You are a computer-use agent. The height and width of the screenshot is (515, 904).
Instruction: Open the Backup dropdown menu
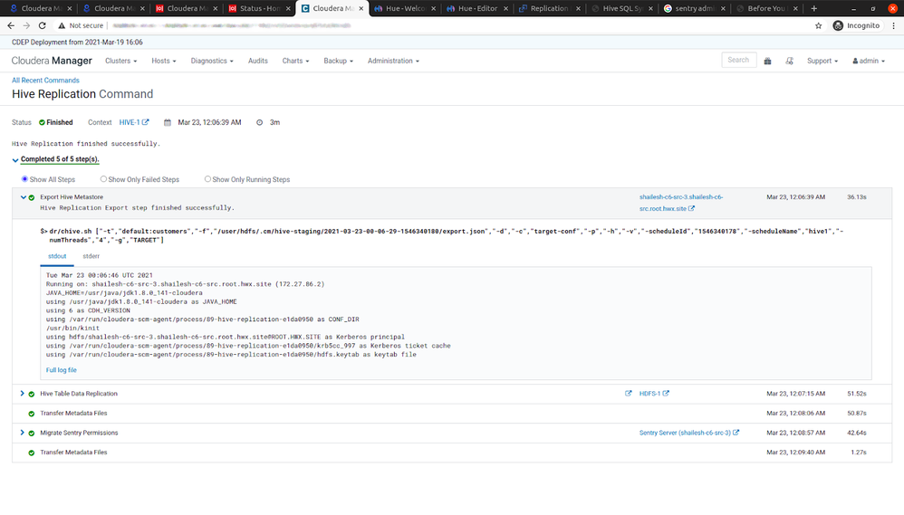click(x=339, y=61)
